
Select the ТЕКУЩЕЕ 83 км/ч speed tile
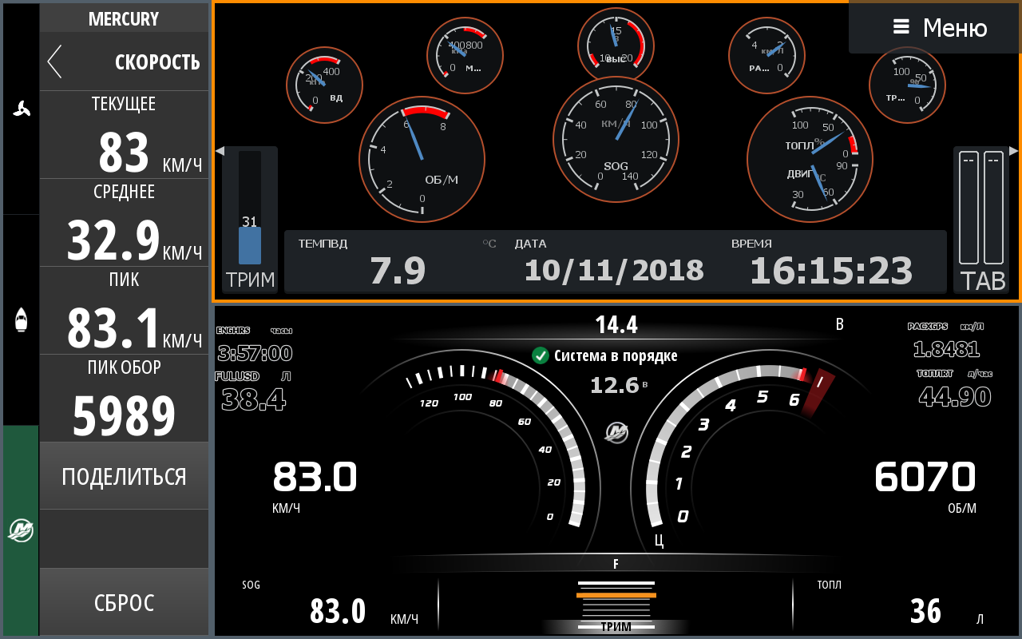click(124, 135)
